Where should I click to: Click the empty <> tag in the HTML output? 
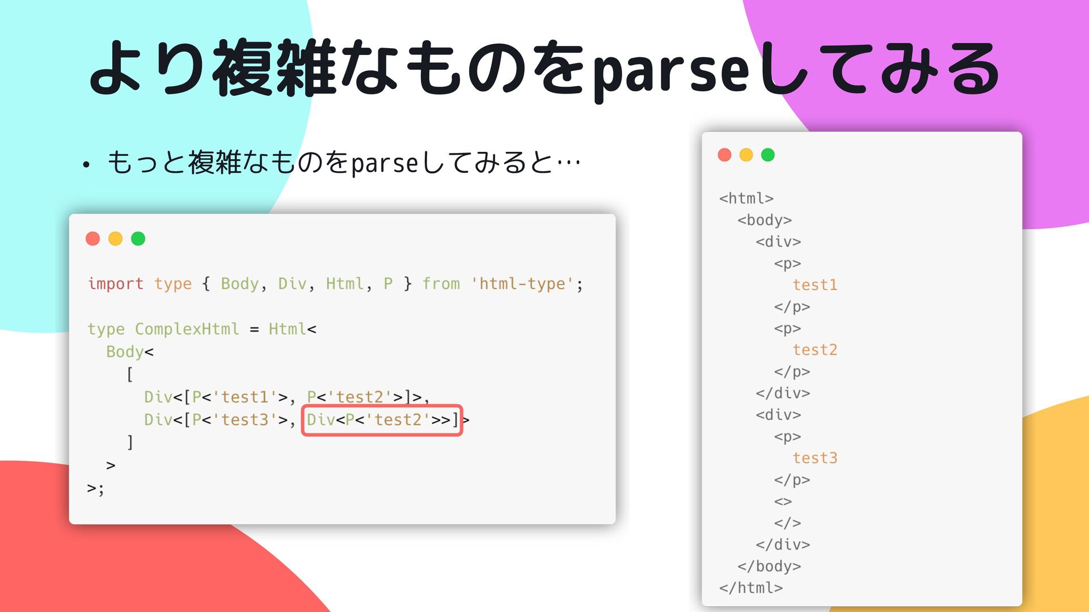click(783, 501)
